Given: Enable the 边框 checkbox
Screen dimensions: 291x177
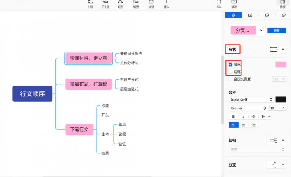Looking at the screenshot, I should click(230, 72).
